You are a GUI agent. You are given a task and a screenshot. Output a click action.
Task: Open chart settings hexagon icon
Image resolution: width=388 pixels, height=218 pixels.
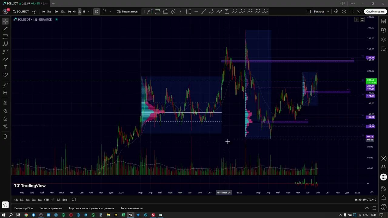pyautogui.click(x=344, y=12)
